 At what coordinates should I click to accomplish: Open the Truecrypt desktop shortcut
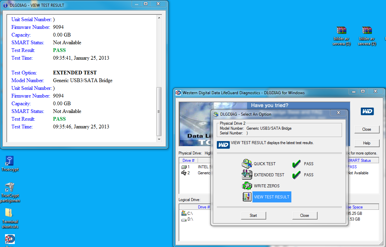click(10, 164)
